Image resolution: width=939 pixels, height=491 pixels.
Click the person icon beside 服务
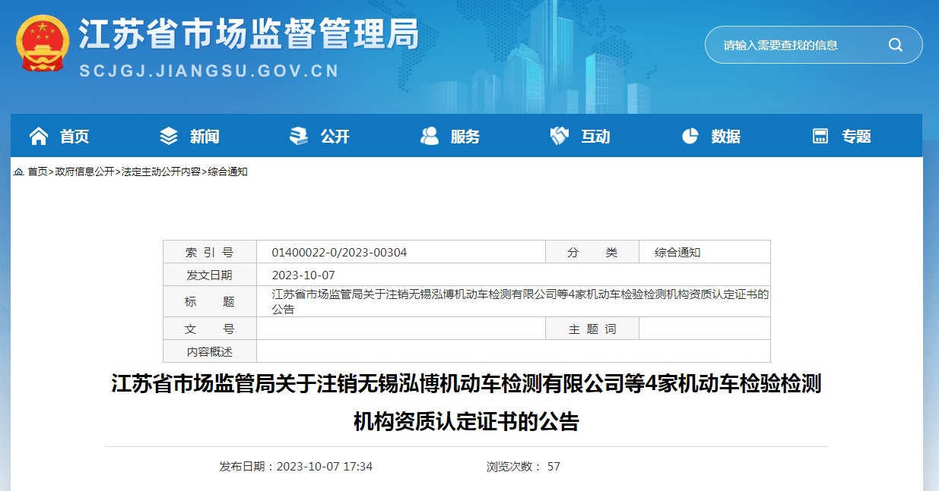click(x=430, y=136)
